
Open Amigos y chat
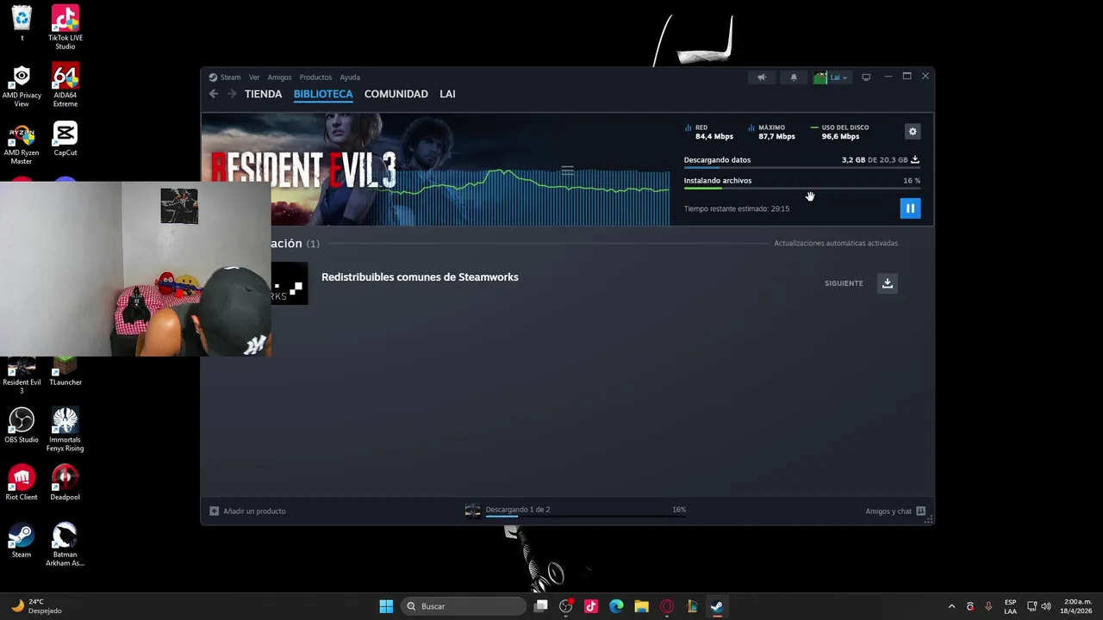click(x=895, y=512)
